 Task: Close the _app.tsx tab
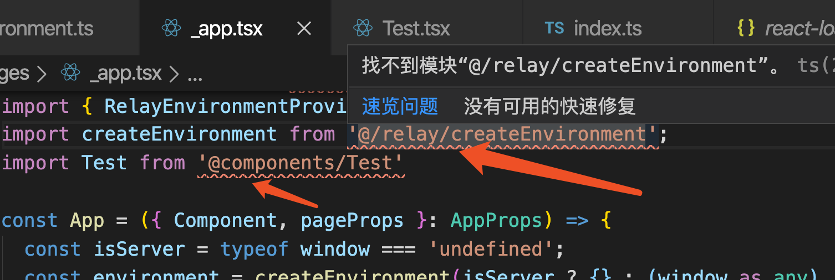coord(304,28)
